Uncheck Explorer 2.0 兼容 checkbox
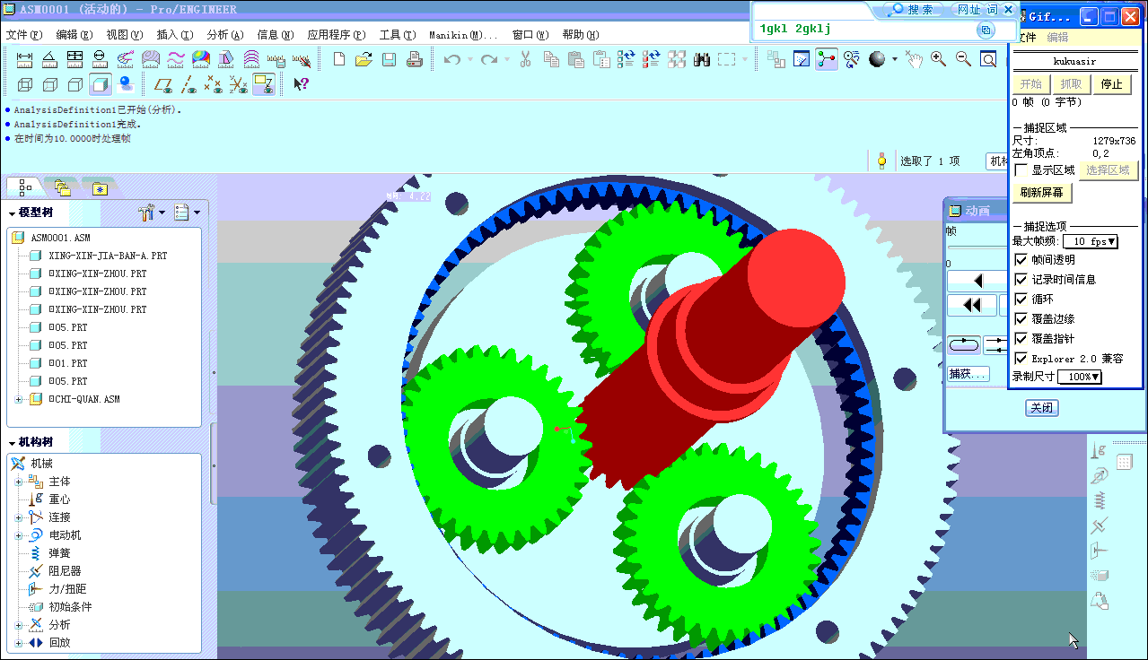 click(1021, 358)
